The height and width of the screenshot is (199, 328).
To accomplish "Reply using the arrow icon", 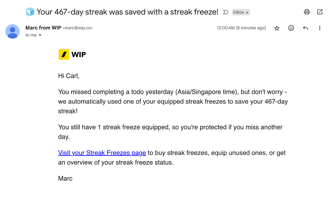I will click(305, 28).
